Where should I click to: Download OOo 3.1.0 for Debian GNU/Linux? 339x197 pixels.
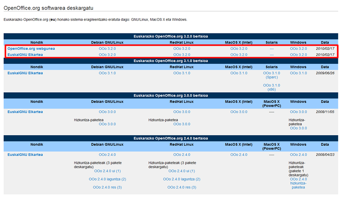(x=107, y=73)
